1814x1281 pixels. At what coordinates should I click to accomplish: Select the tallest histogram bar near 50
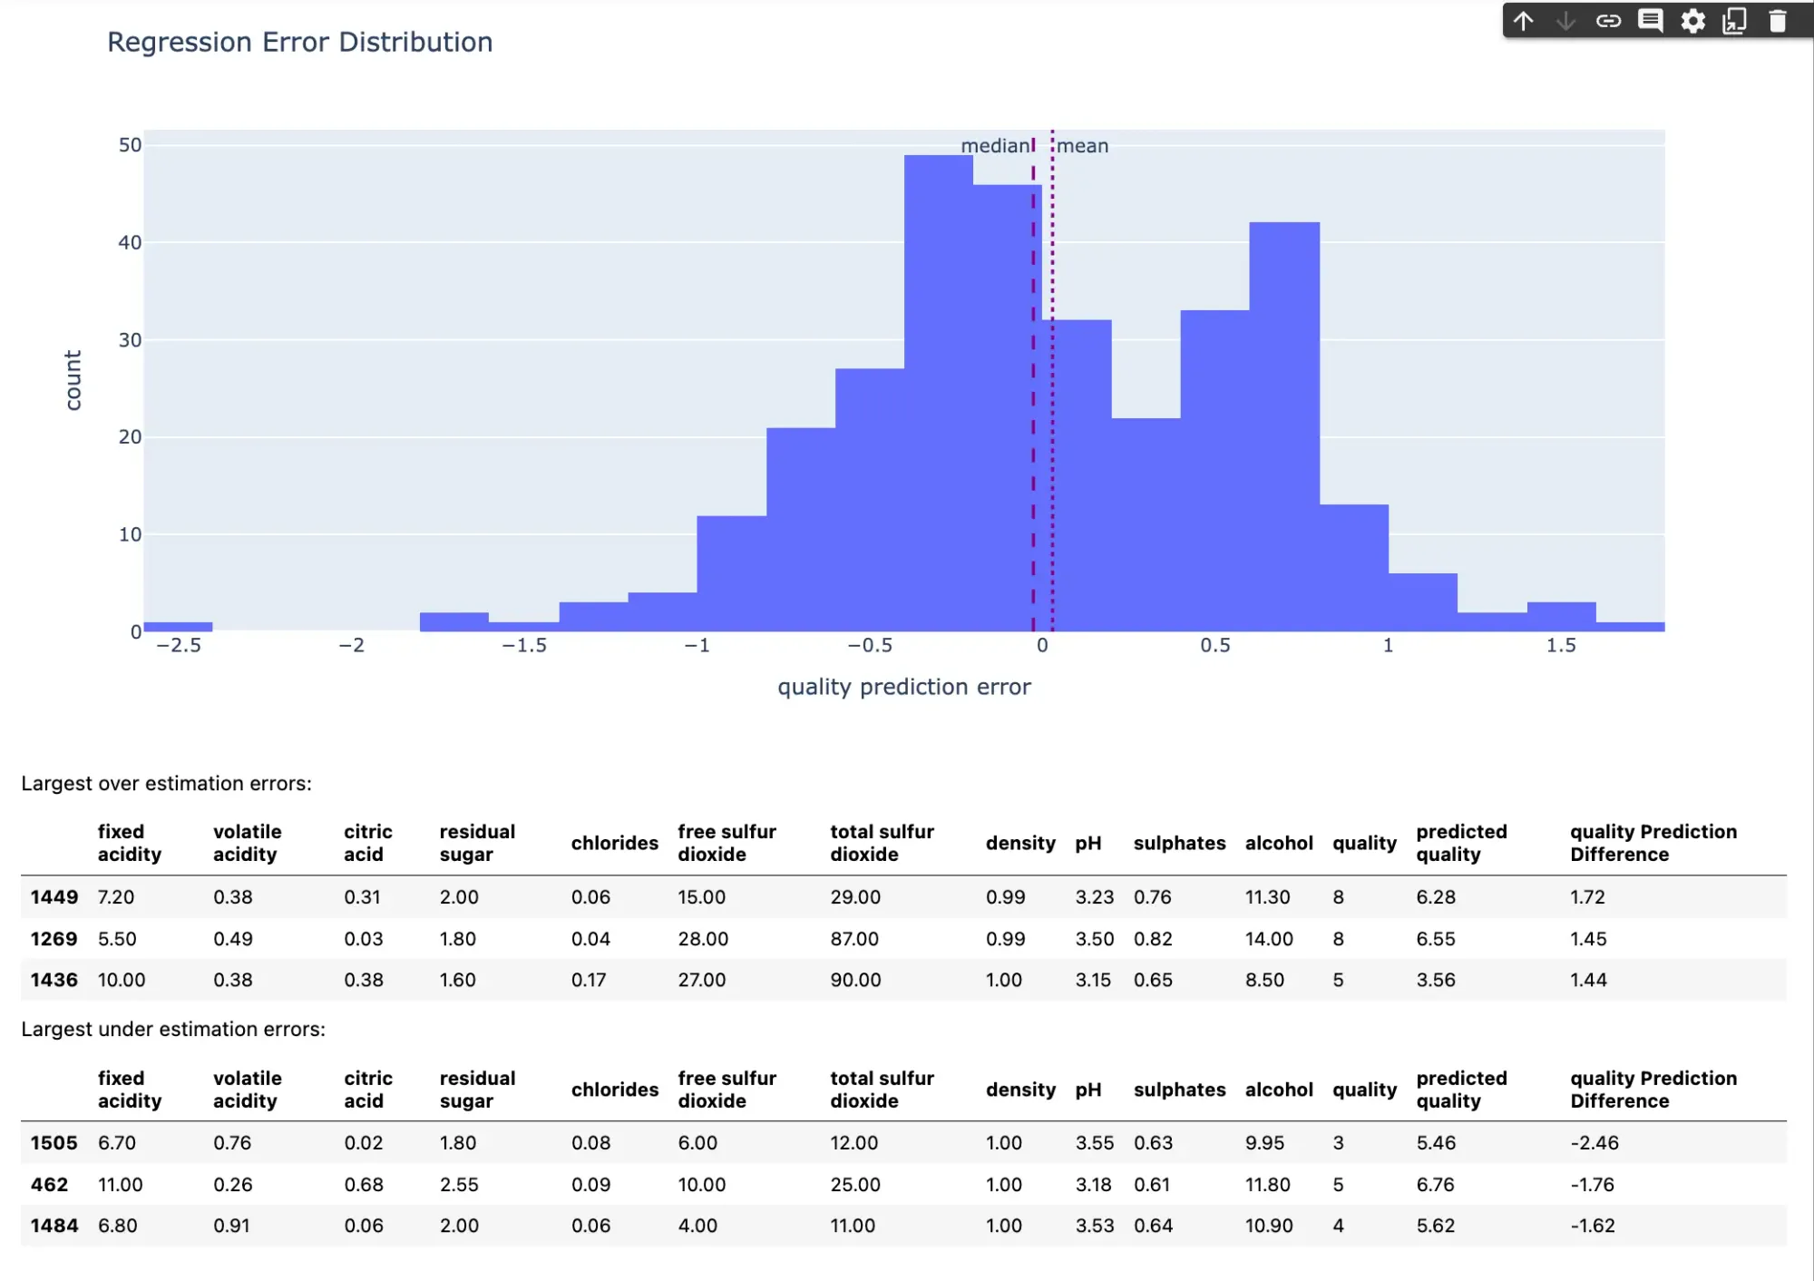(x=939, y=393)
